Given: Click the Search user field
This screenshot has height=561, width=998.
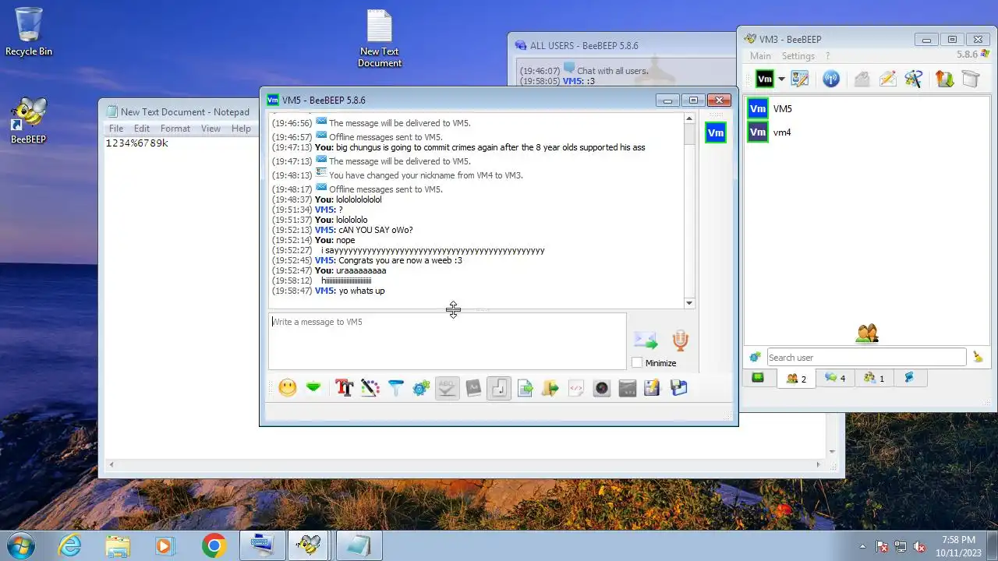Looking at the screenshot, I should pos(866,358).
